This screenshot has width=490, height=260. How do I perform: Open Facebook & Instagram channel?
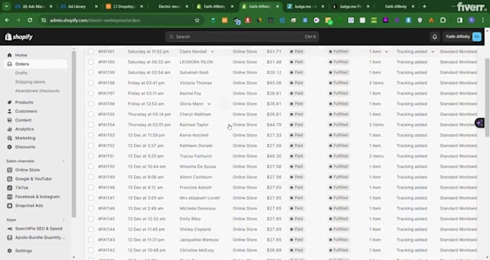[37, 197]
